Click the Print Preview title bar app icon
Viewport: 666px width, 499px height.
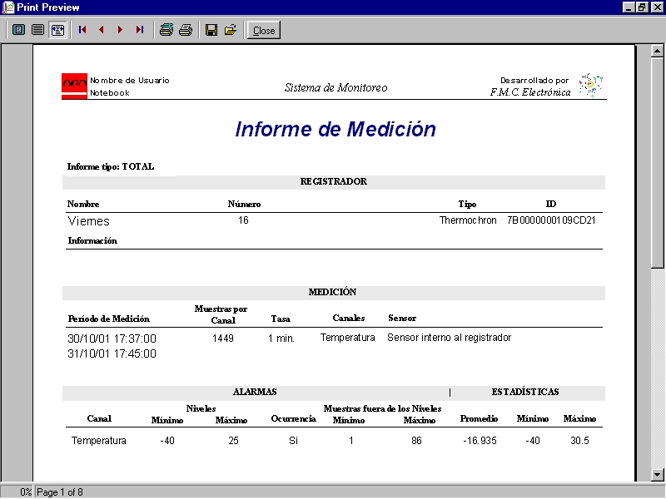(8, 7)
